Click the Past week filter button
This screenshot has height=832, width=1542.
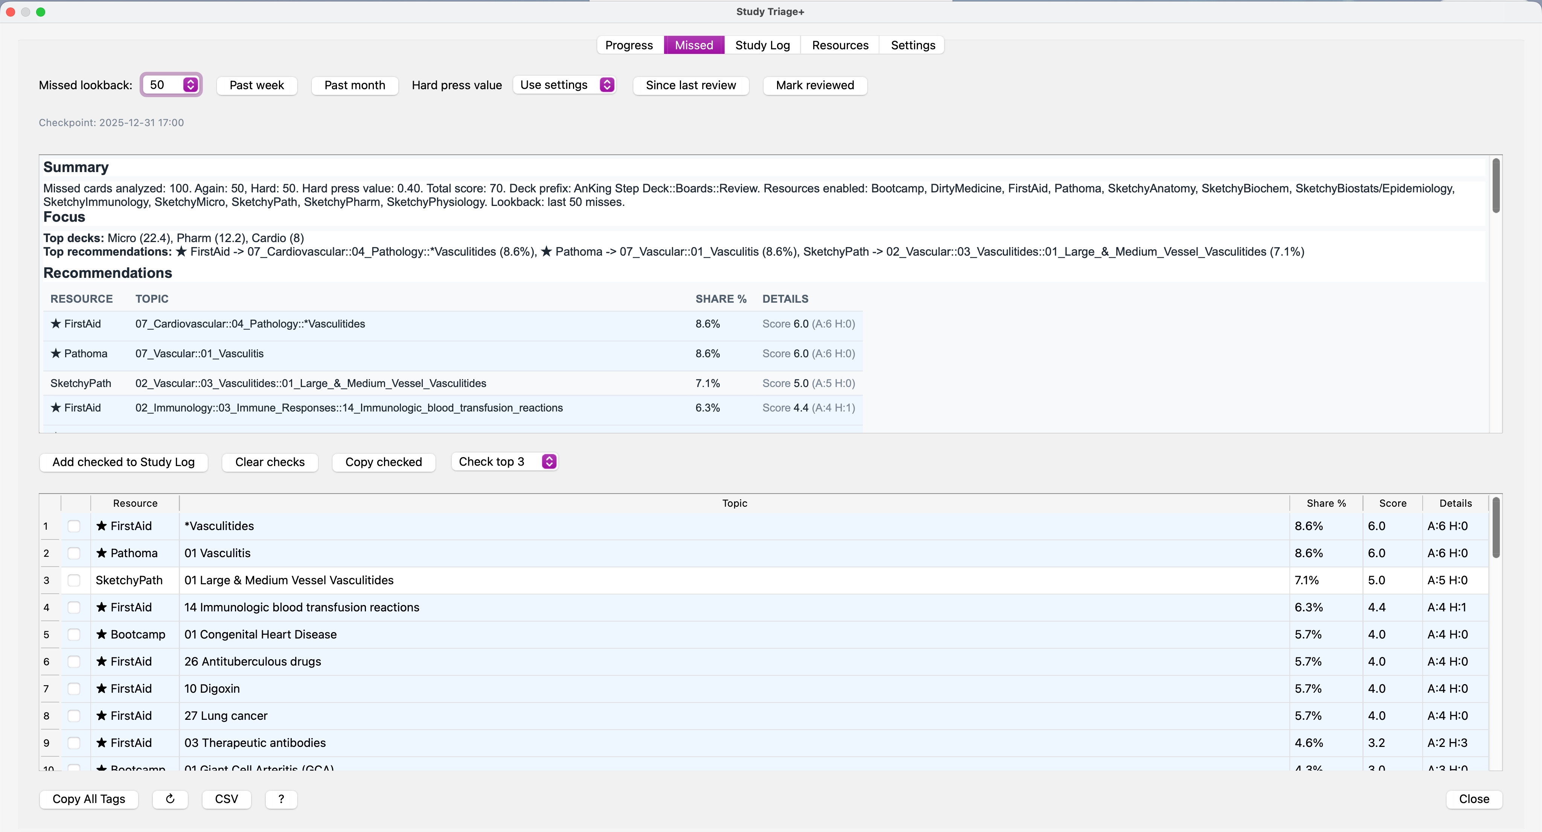(x=256, y=85)
